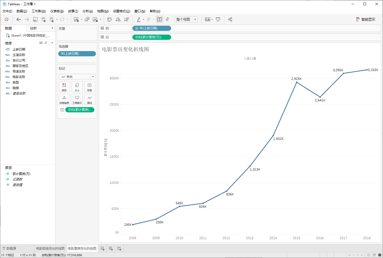
Task: Click the 年(上映日期) filter pill
Action: point(77,54)
